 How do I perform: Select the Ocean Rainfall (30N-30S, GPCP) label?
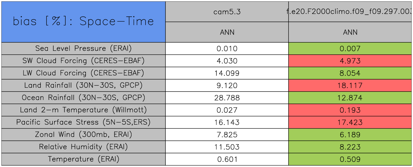(83, 98)
